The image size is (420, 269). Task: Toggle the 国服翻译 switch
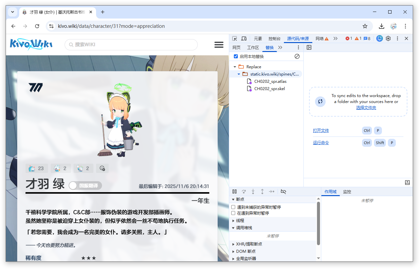coord(85,186)
